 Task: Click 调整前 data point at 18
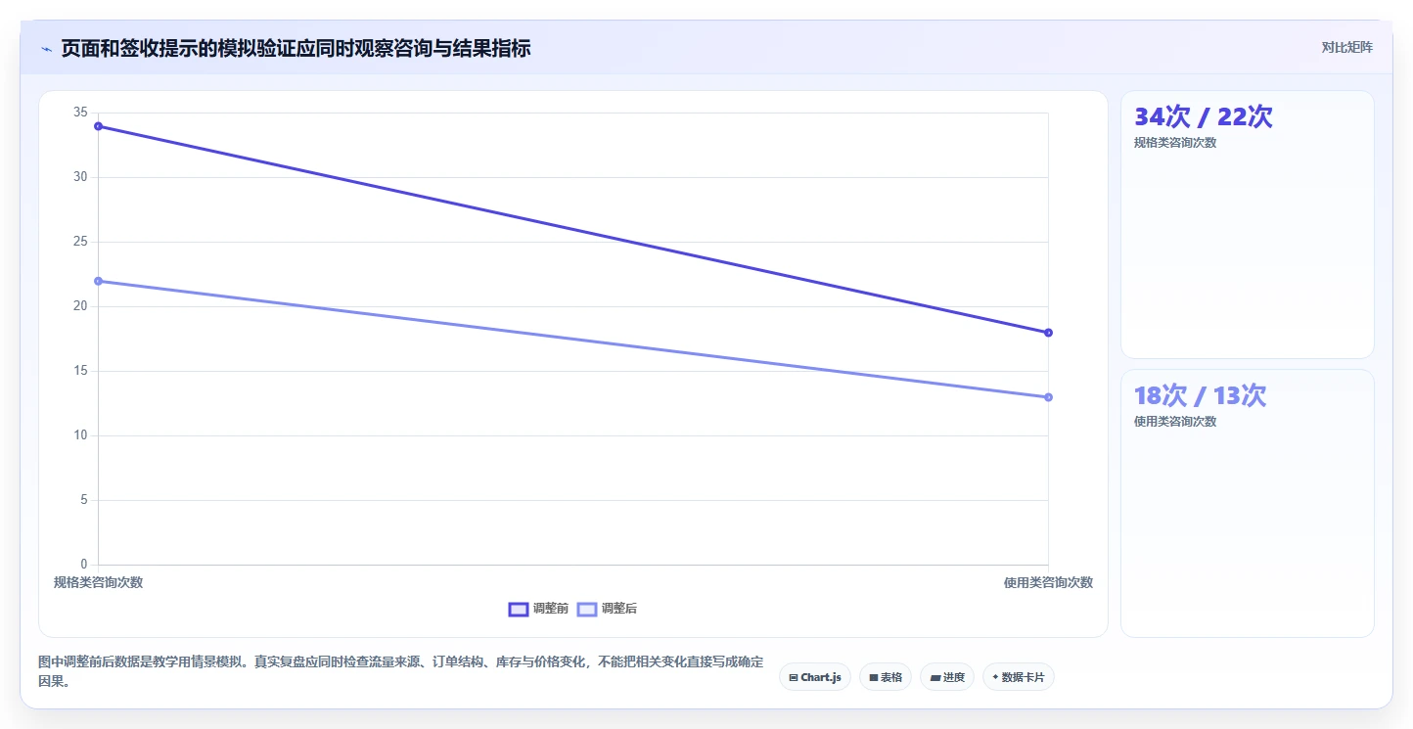(1048, 333)
